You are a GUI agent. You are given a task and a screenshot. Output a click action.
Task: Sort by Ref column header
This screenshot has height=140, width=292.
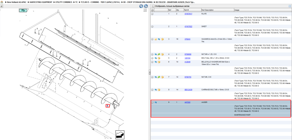(x=171, y=10)
